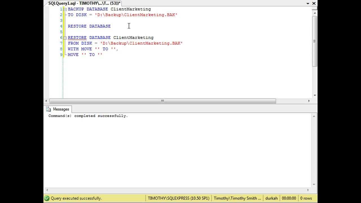This screenshot has height=203, width=361.
Task: Click 'Query executed successfully.' status text
Action: pyautogui.click(x=76, y=198)
